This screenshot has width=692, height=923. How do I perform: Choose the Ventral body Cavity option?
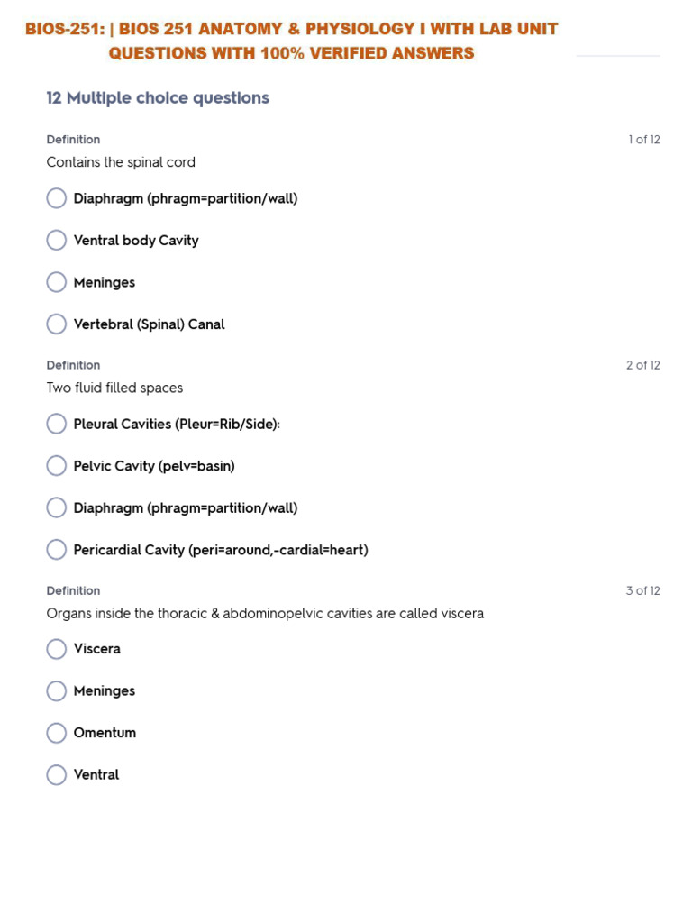tap(57, 241)
